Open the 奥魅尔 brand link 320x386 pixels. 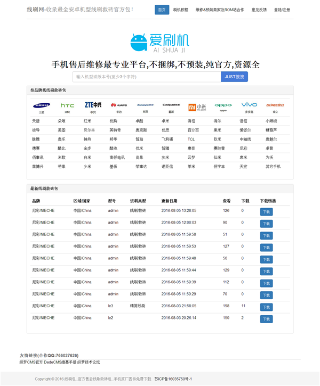[271, 139]
